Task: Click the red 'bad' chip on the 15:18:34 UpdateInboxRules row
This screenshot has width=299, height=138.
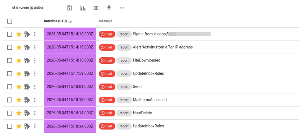Action: point(107,126)
